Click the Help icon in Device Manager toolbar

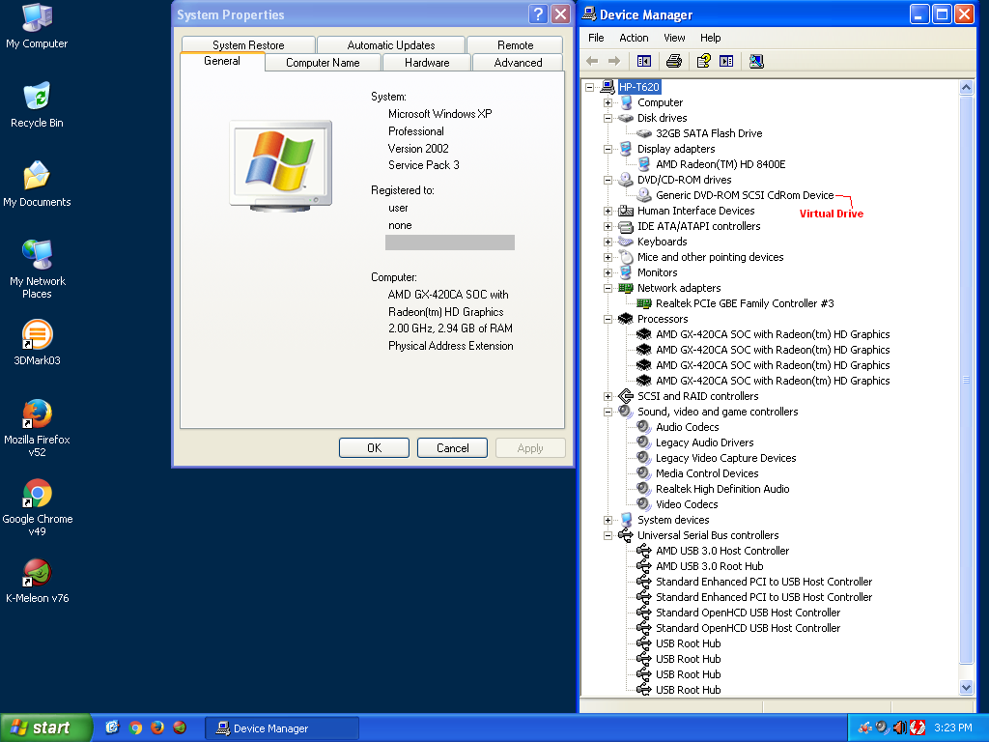click(x=704, y=61)
